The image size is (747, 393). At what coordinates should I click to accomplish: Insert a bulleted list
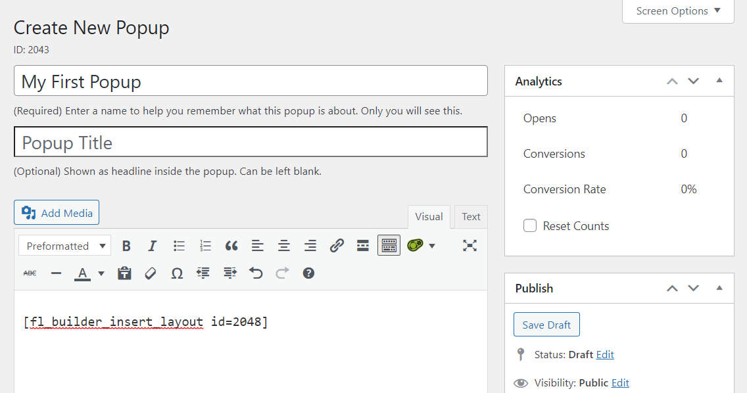tap(179, 246)
